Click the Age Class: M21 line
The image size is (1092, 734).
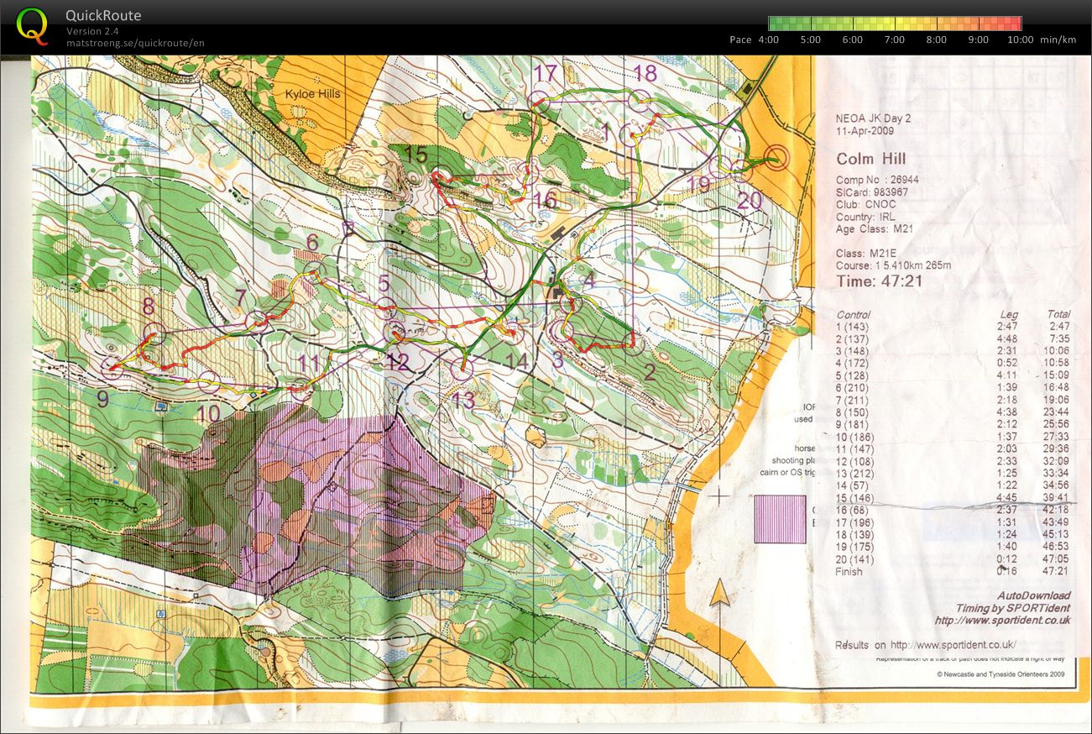pyautogui.click(x=873, y=228)
